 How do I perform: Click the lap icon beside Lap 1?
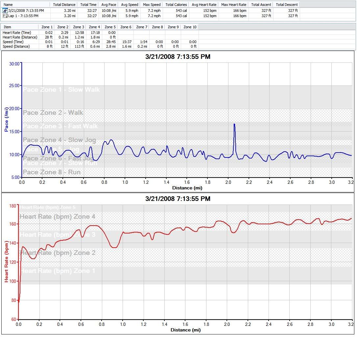coord(5,15)
